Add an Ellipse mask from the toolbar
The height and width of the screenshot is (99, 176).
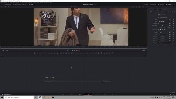click(x=78, y=53)
